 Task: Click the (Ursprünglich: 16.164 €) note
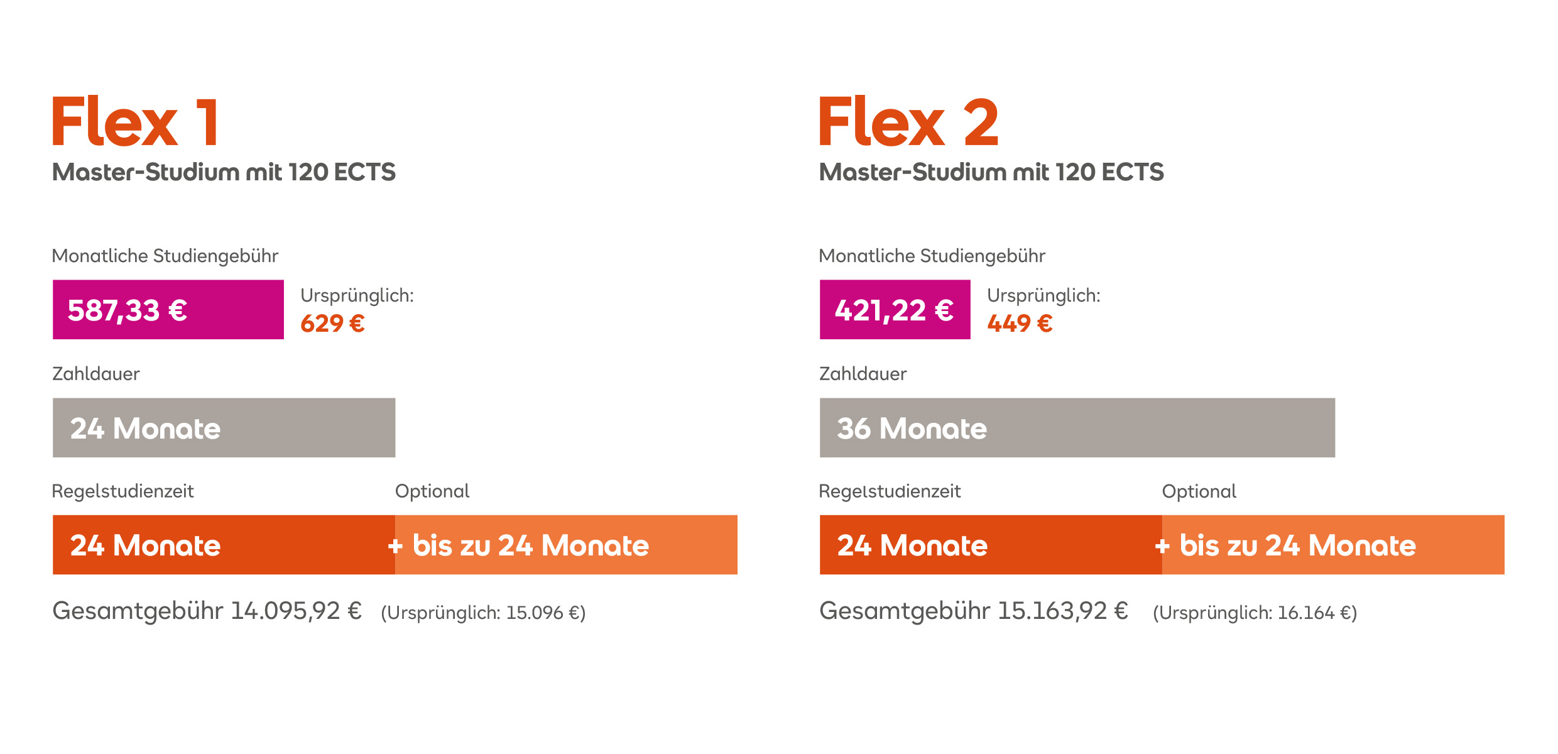point(1255,613)
